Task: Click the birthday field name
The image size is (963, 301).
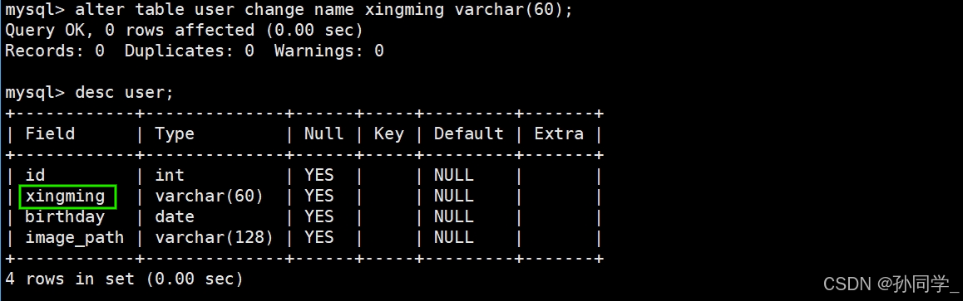Action: [x=65, y=216]
